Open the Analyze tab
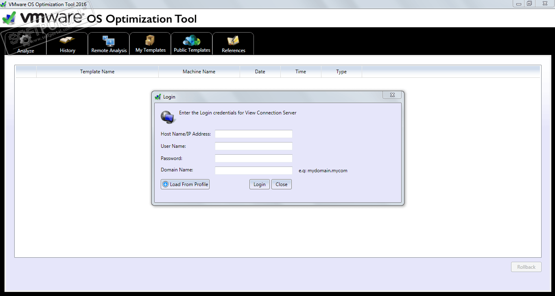The width and height of the screenshot is (555, 296). coord(26,44)
